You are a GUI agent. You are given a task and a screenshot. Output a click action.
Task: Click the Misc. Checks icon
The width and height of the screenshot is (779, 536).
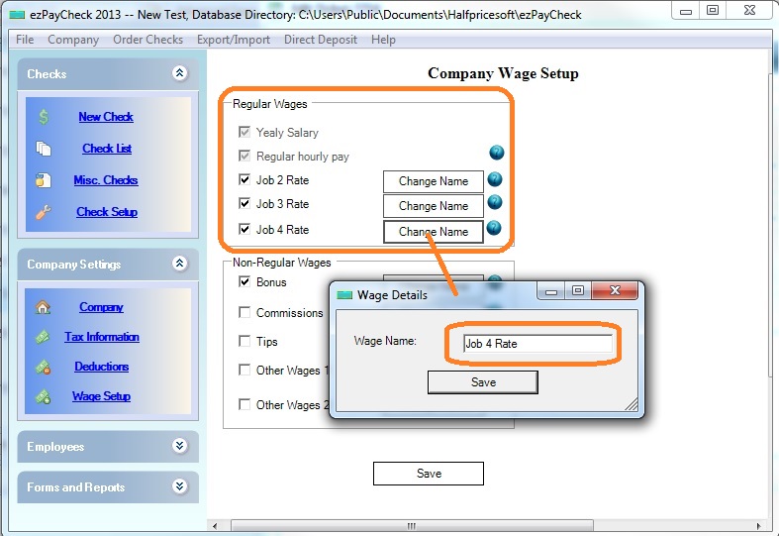tap(44, 180)
